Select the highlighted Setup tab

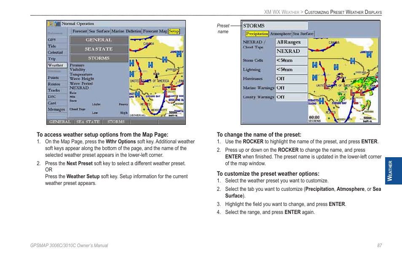tap(174, 31)
